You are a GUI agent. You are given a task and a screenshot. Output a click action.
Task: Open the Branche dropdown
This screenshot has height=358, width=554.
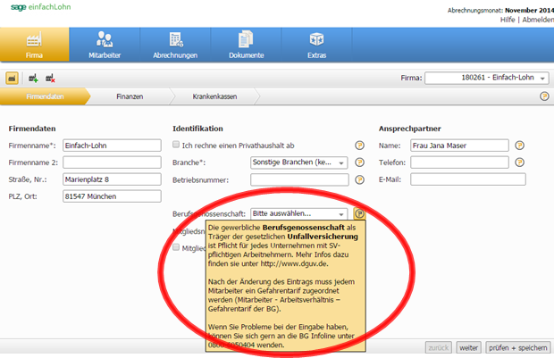tap(299, 162)
